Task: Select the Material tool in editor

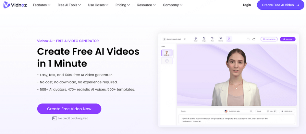Action: (x=221, y=39)
